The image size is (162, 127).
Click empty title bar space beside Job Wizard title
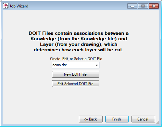76,6
